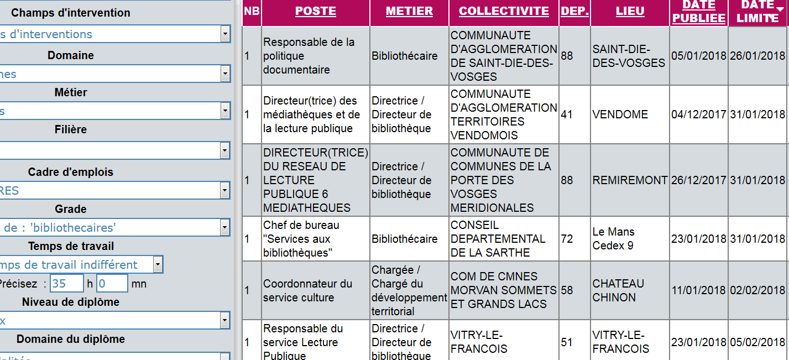Open the Métier dropdown

[114, 111]
